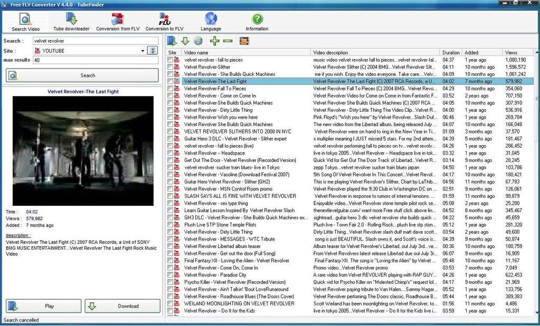Click the film-strip convert icon in the results toolbar
The height and width of the screenshot is (326, 540).
[x=244, y=41]
